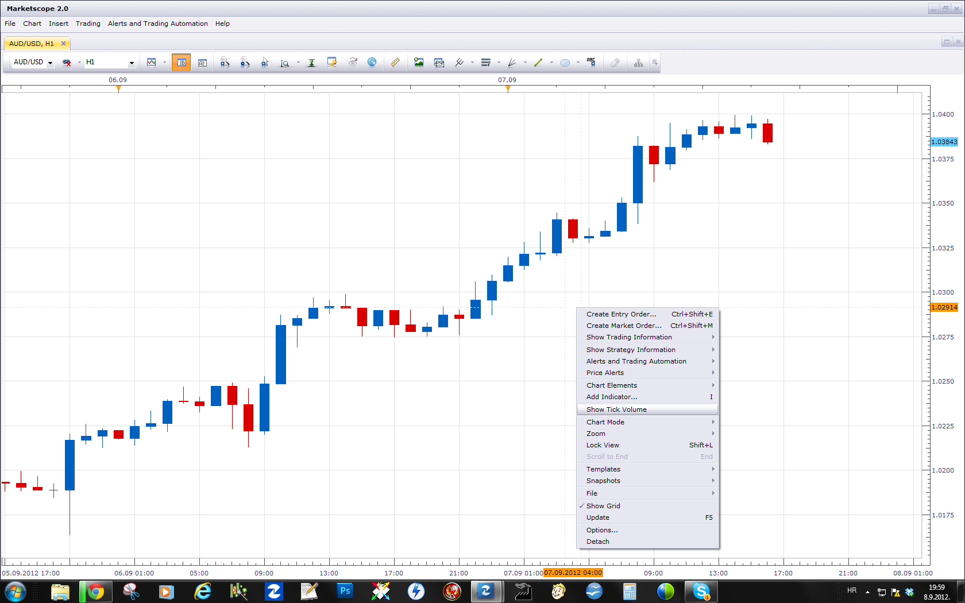Click the zoom magnifier toolbar icon

pos(285,63)
